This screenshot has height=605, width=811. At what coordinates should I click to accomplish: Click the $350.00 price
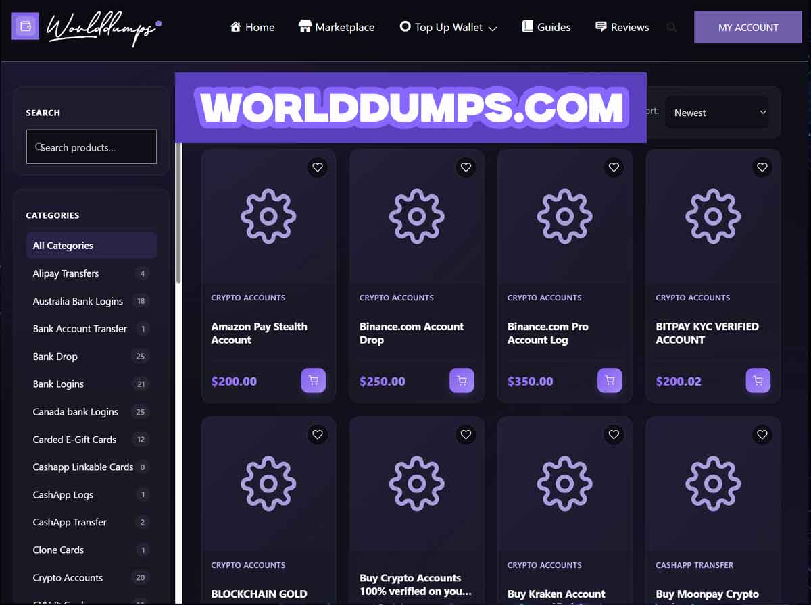[x=531, y=382]
